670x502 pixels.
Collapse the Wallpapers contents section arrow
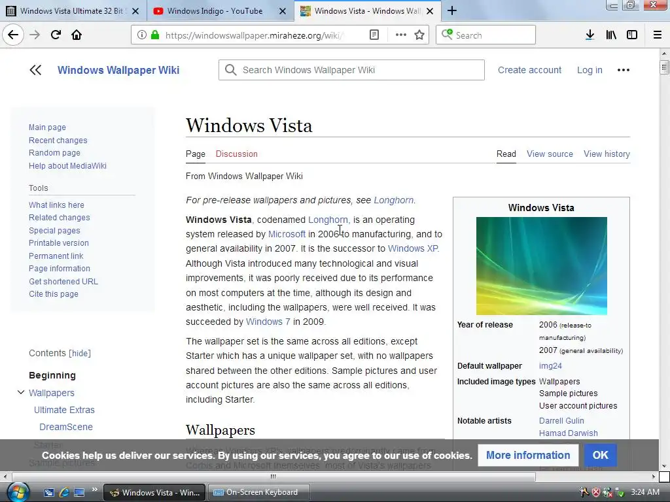pyautogui.click(x=20, y=392)
